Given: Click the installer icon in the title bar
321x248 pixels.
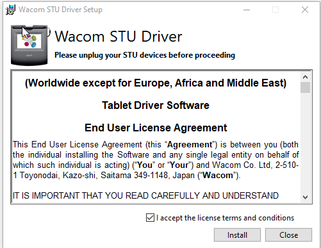Looking at the screenshot, I should pyautogui.click(x=10, y=10).
